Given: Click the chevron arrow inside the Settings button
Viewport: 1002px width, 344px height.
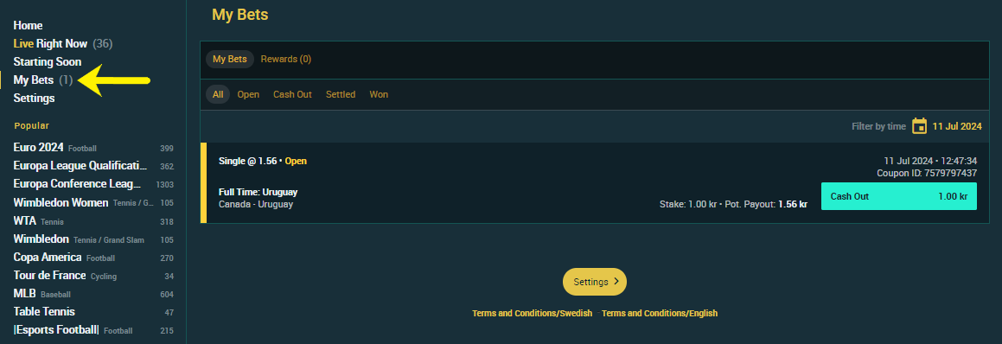Looking at the screenshot, I should tap(616, 282).
